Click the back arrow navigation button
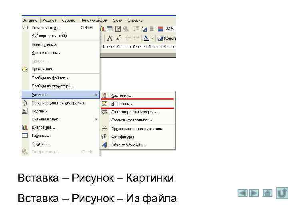The width and height of the screenshot is (288, 216). 242,193
